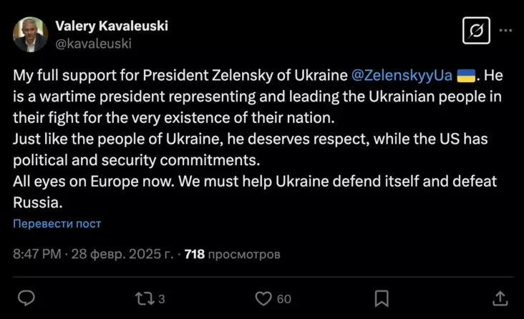This screenshot has height=319, width=524.
Task: Click the @kavaleuski handle
Action: coord(94,43)
